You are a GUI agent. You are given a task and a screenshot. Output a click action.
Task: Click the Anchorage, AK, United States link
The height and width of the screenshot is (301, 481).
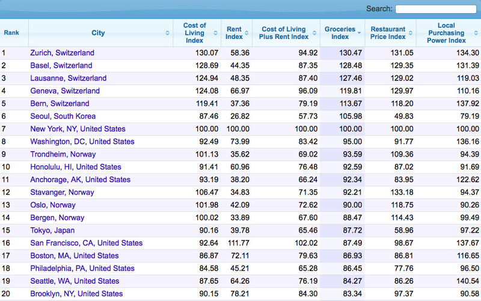click(x=81, y=179)
